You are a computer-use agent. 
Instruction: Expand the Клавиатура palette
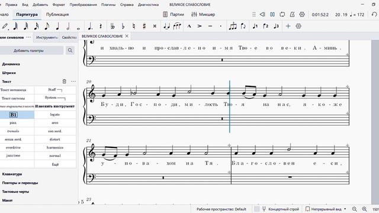click(12, 174)
